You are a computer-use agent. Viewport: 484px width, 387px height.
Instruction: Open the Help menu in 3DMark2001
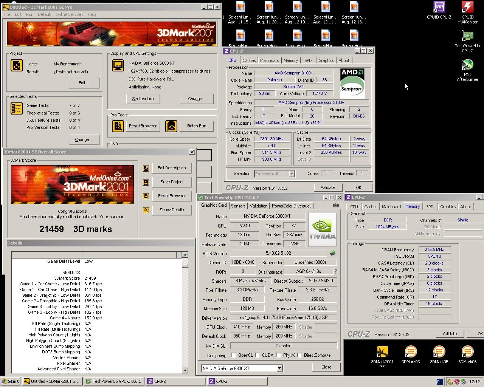[92, 14]
